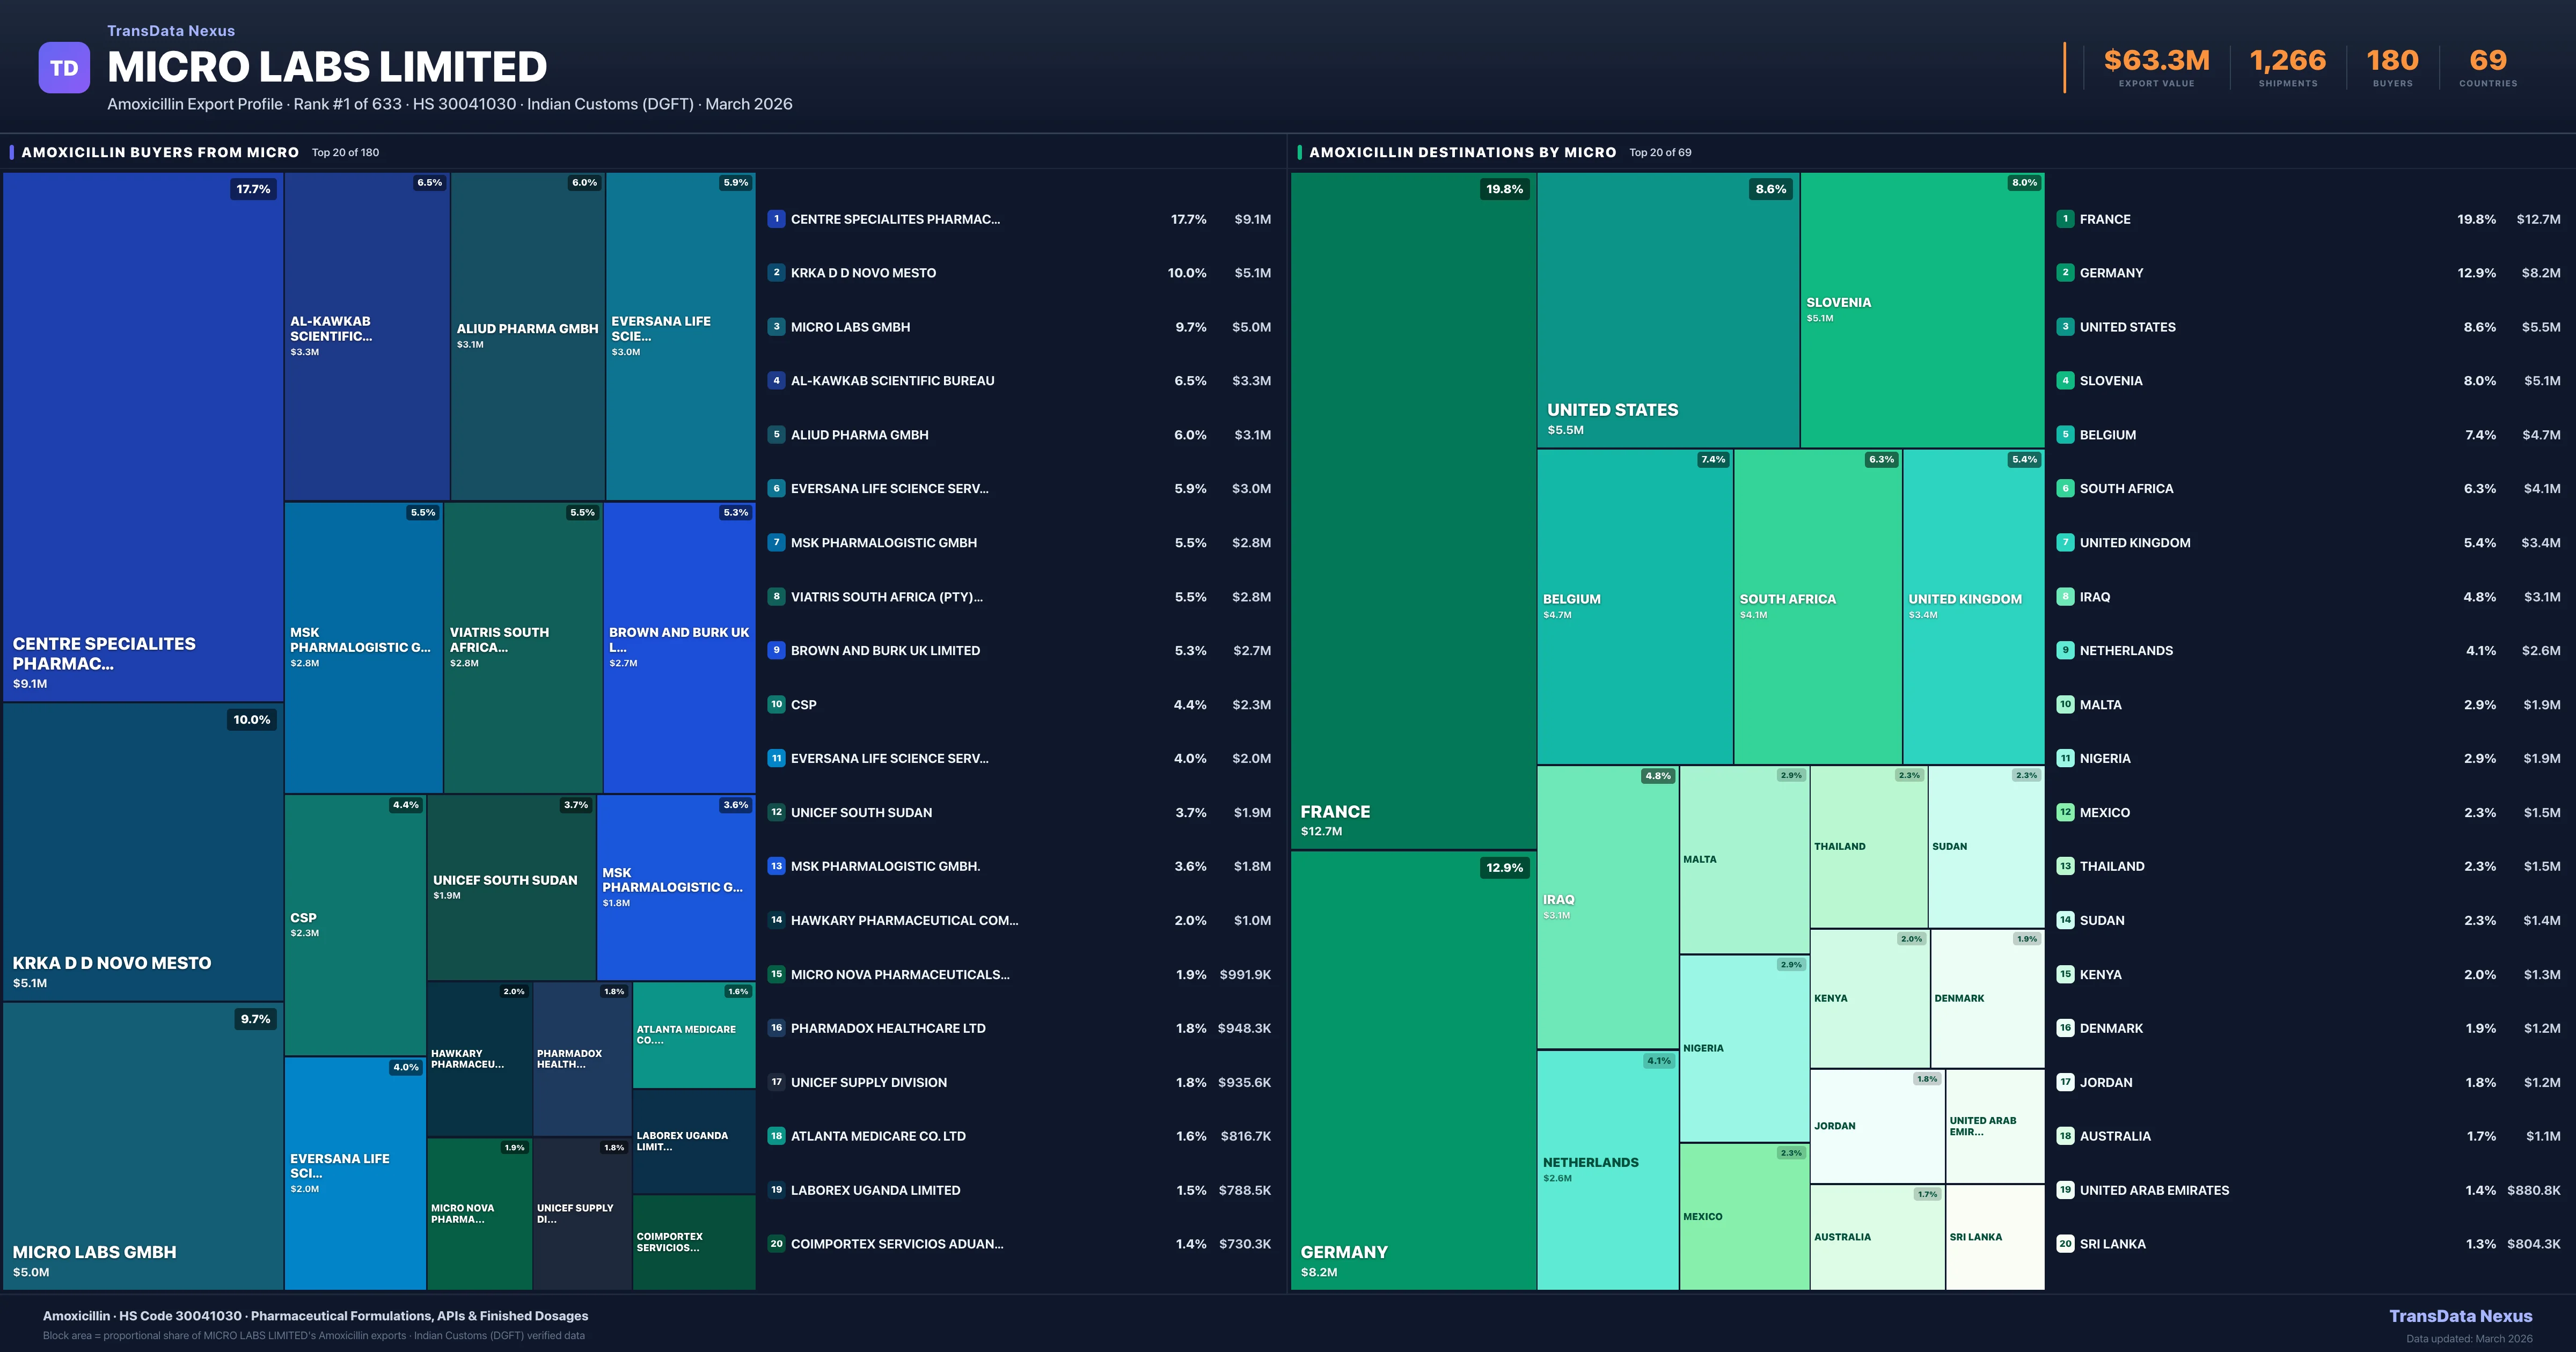The image size is (2576, 1352).
Task: Select rank badge 1 next to CENTRE SPECIALITES PHARMAC
Action: (776, 218)
